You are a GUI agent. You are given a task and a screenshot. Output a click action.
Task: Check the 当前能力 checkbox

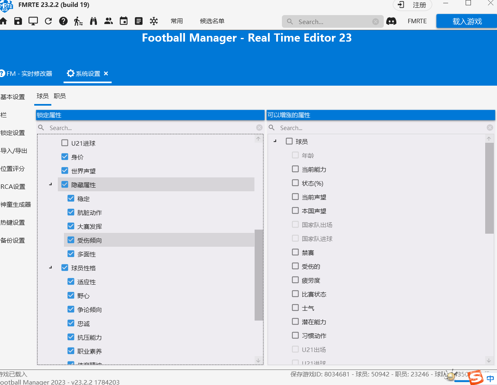click(x=295, y=169)
